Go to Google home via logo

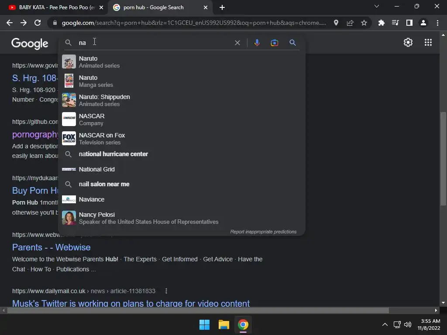tap(30, 44)
